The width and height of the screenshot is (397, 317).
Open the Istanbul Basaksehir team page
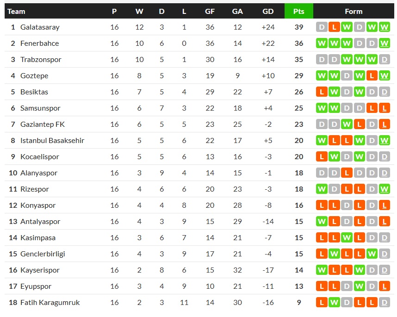(x=52, y=141)
